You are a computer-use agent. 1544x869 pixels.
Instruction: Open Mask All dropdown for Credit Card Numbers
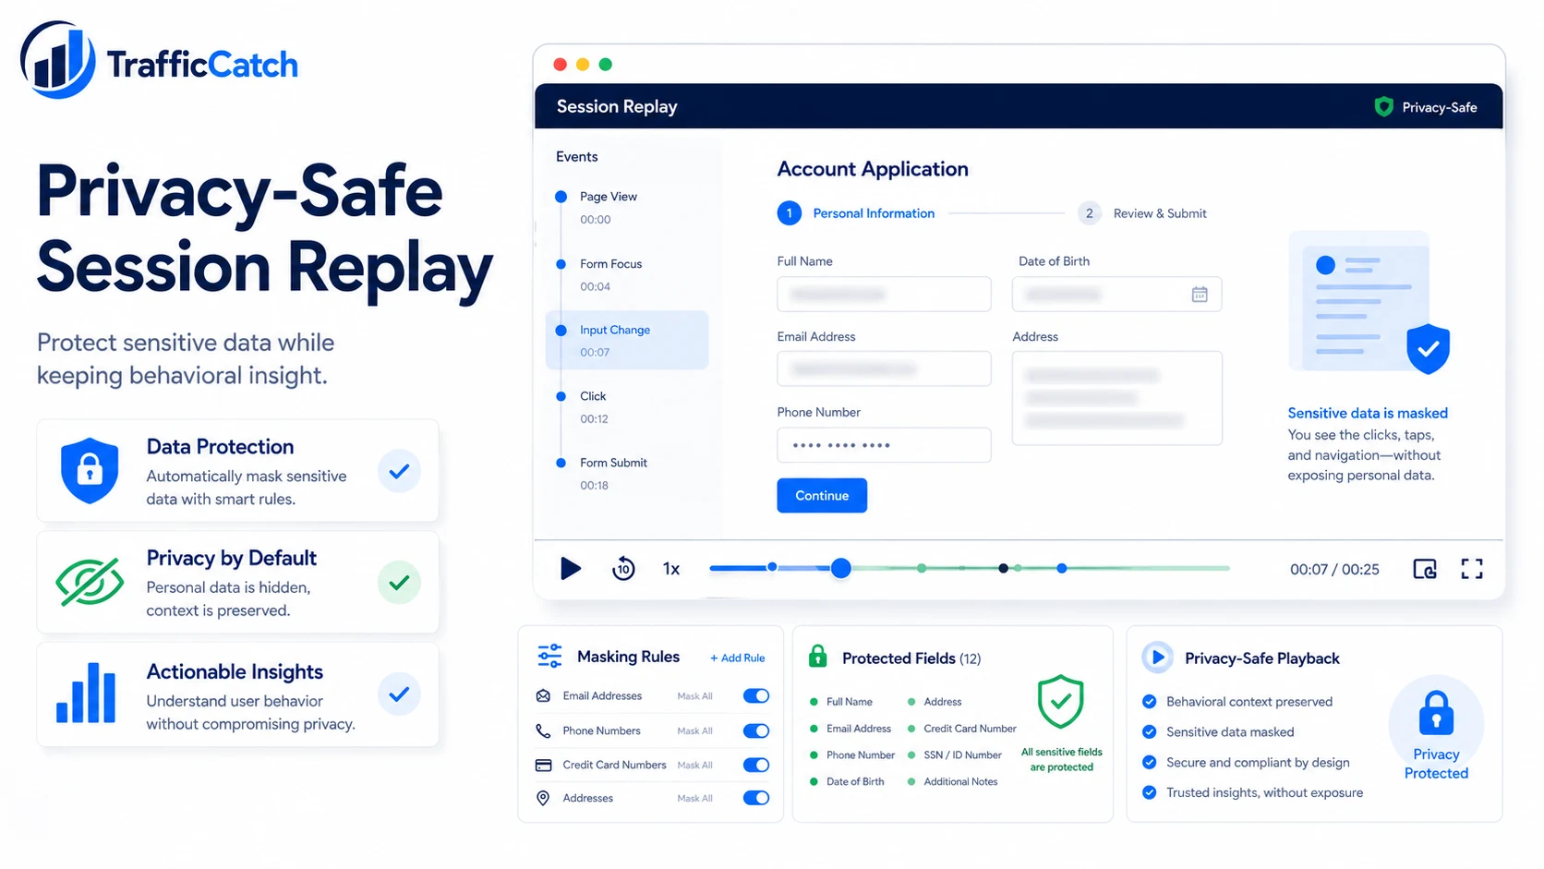pos(694,765)
